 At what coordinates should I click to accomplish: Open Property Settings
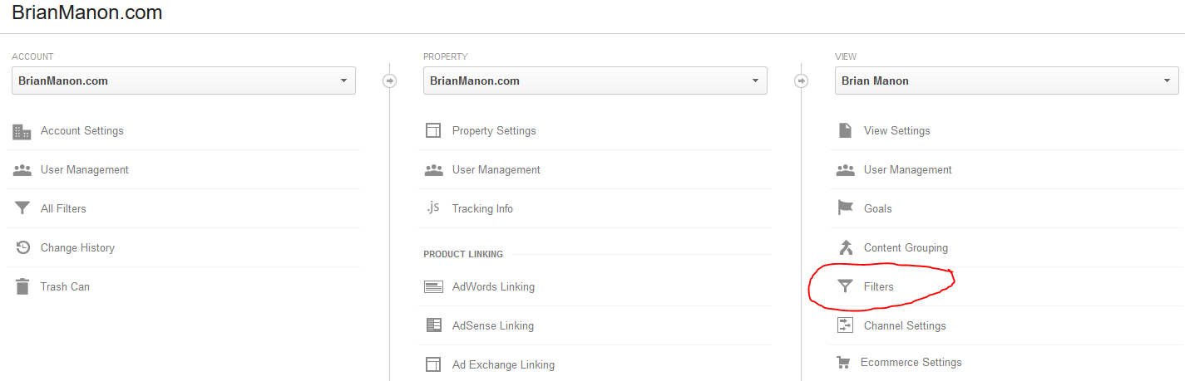pos(494,130)
